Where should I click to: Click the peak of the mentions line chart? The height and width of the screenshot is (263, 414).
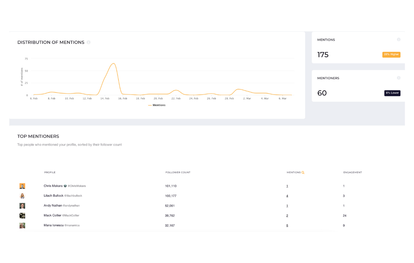click(113, 63)
